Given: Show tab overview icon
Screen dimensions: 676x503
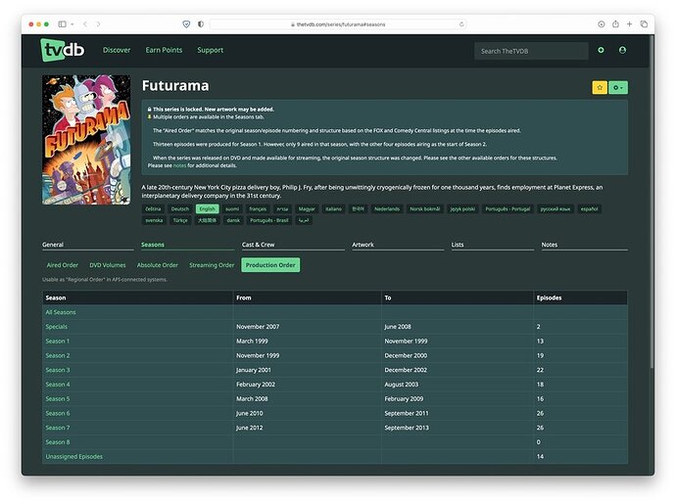Looking at the screenshot, I should [644, 24].
